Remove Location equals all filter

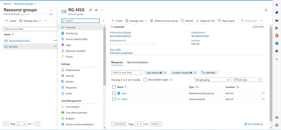point(195,73)
